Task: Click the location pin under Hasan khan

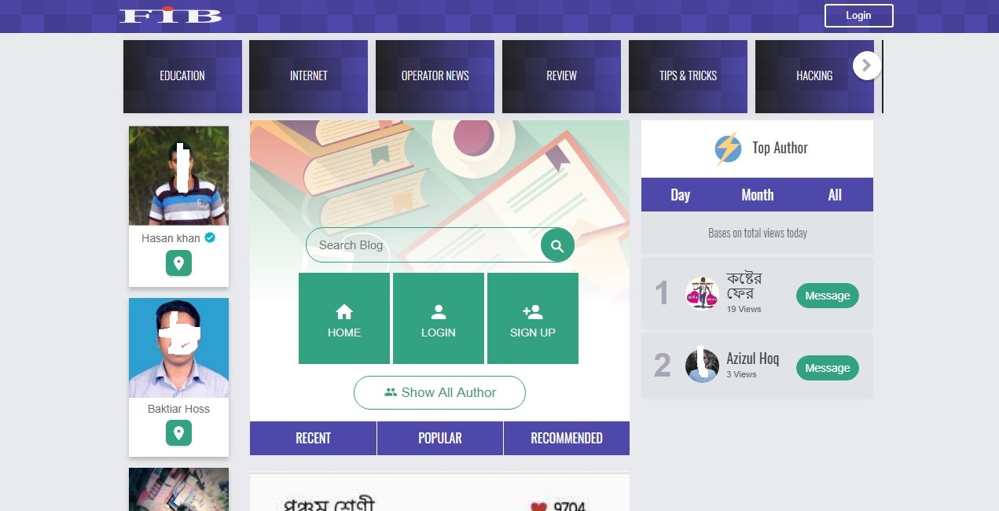Action: pyautogui.click(x=178, y=263)
